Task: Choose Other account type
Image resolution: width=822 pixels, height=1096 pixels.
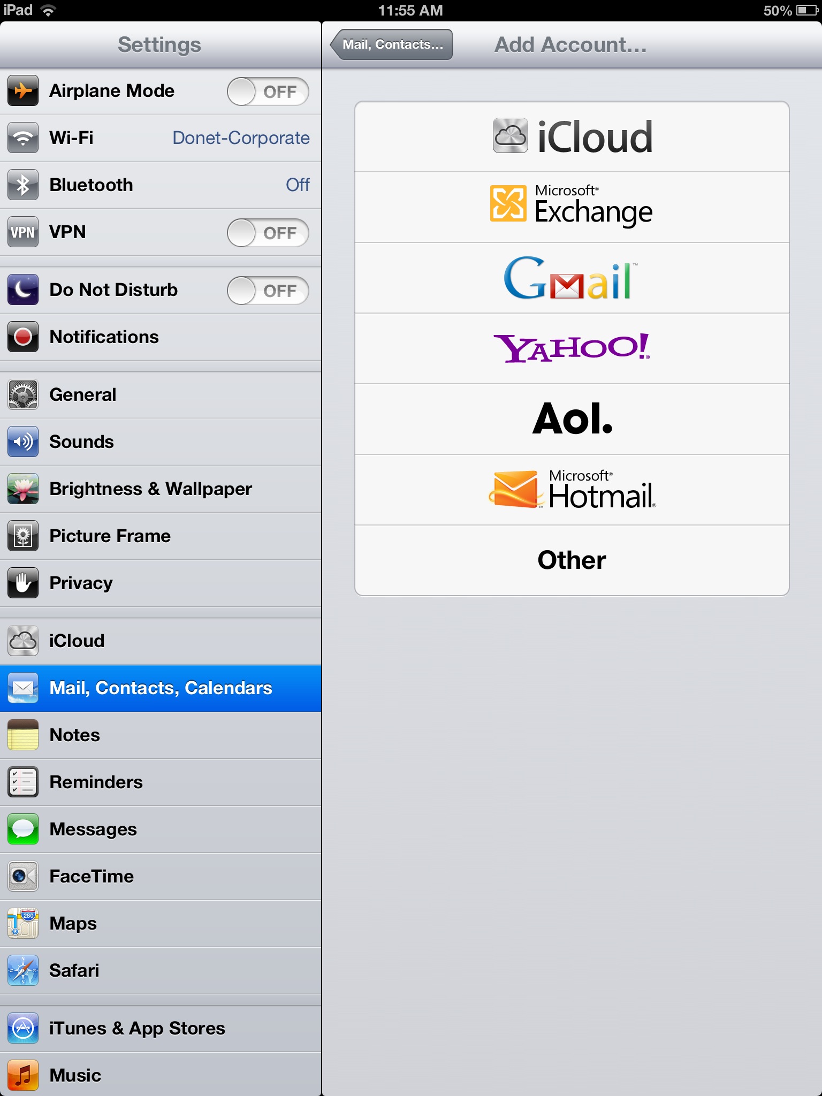Action: point(572,560)
